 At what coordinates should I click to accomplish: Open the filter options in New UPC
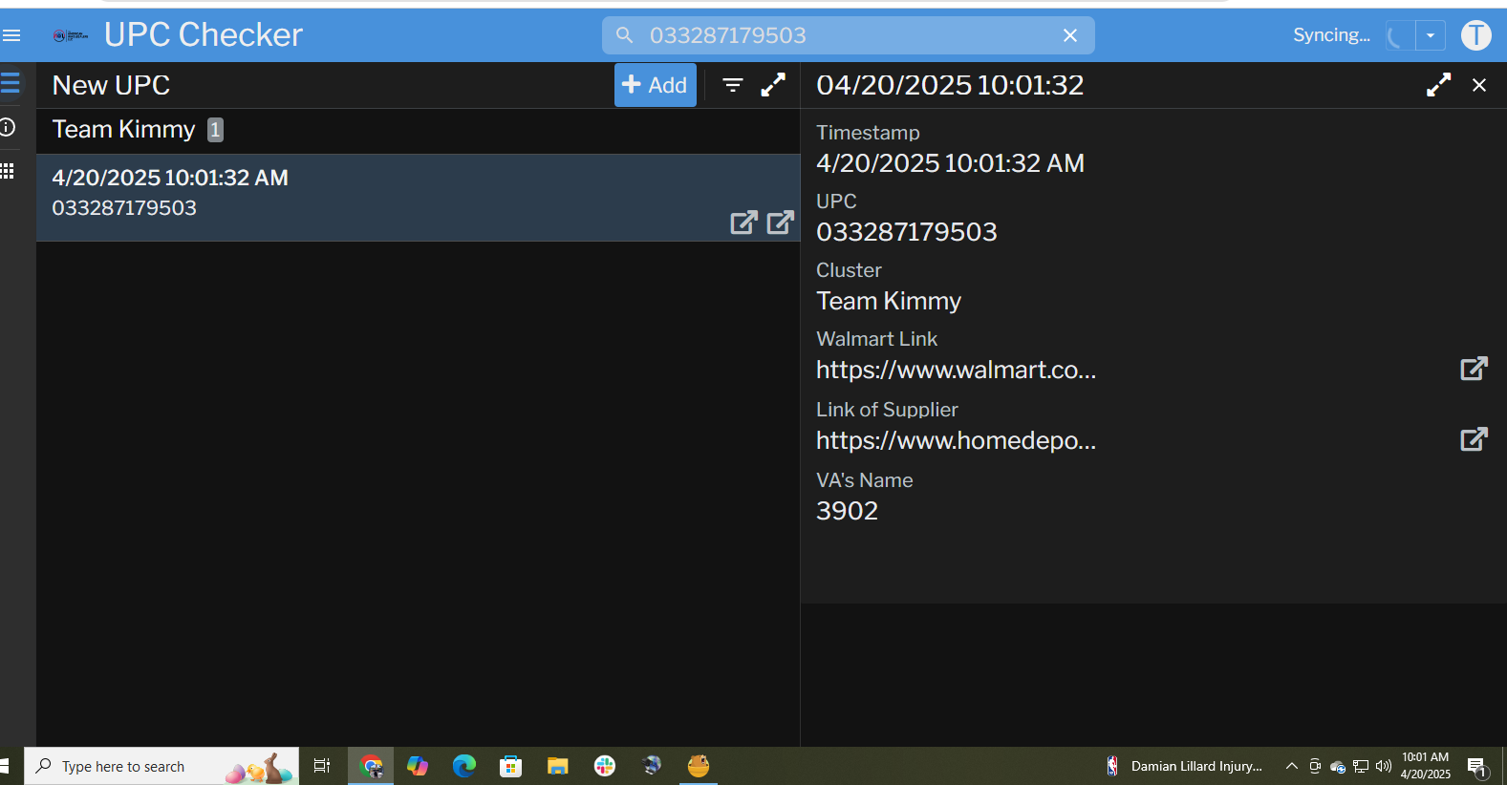click(732, 85)
